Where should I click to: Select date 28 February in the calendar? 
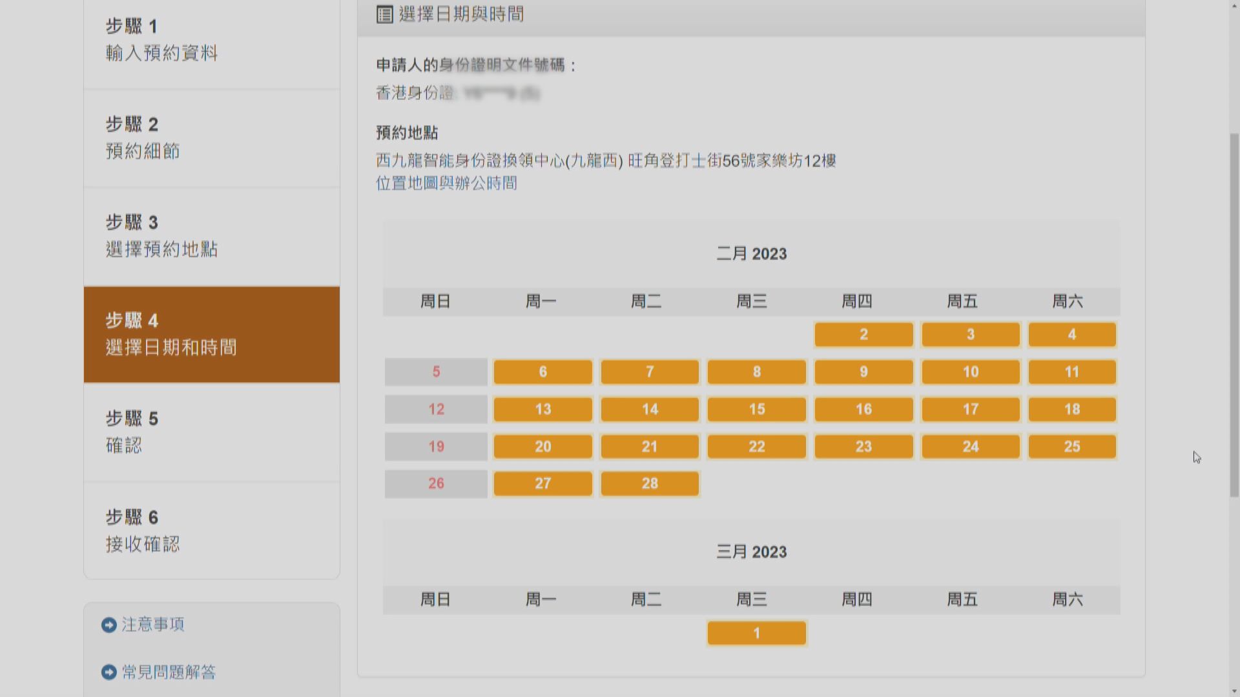[649, 483]
